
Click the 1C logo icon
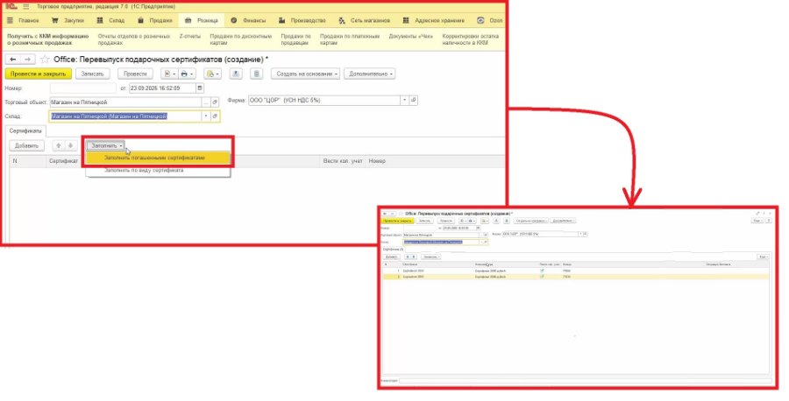point(11,6)
